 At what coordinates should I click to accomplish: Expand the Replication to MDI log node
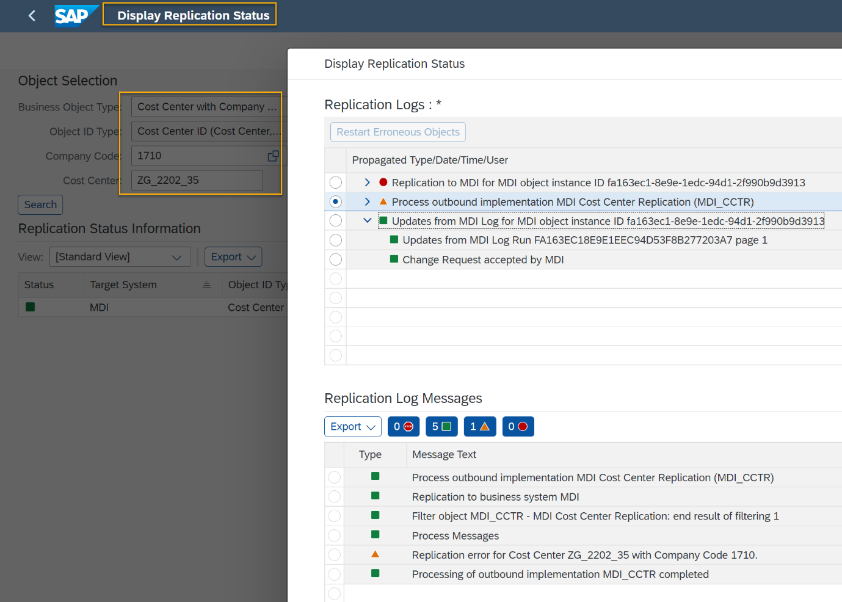pyautogui.click(x=367, y=182)
